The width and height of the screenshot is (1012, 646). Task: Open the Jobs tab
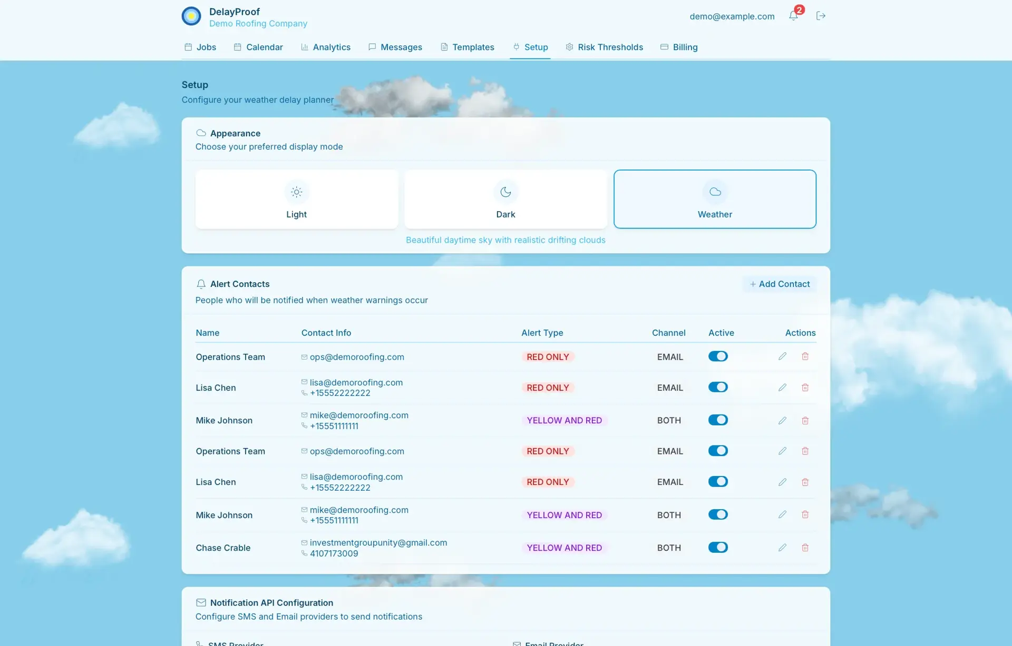[x=200, y=47]
